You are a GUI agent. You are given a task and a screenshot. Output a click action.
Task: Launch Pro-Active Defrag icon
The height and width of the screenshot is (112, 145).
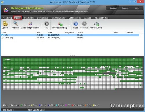click(x=60, y=24)
